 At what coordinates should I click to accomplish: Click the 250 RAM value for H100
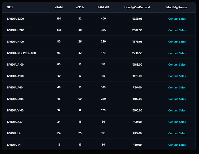click(103, 42)
